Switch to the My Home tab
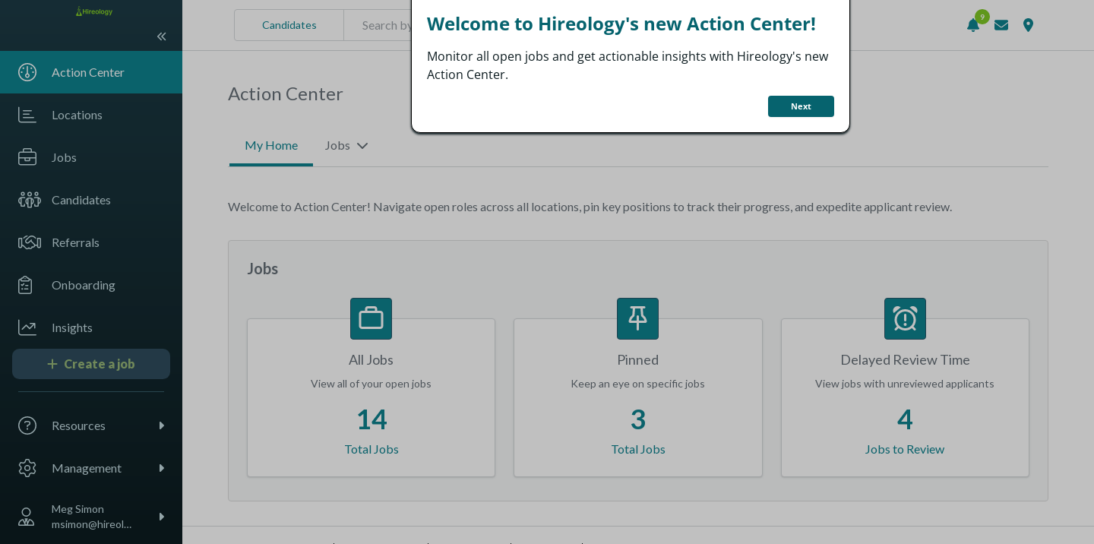This screenshot has width=1094, height=544. [x=271, y=145]
